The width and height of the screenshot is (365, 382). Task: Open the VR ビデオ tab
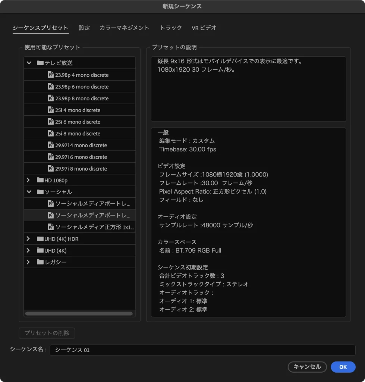click(204, 28)
